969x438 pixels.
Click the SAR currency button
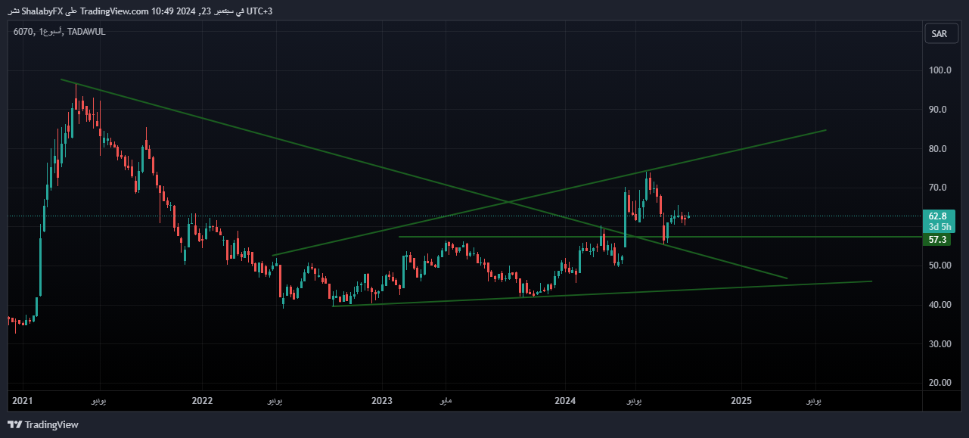pyautogui.click(x=939, y=34)
